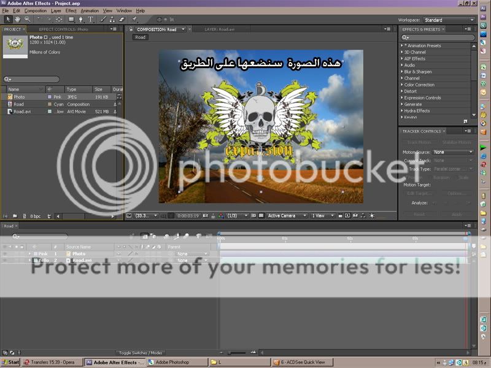Take snapshot in composition viewer
The height and width of the screenshot is (368, 491).
coord(206,216)
